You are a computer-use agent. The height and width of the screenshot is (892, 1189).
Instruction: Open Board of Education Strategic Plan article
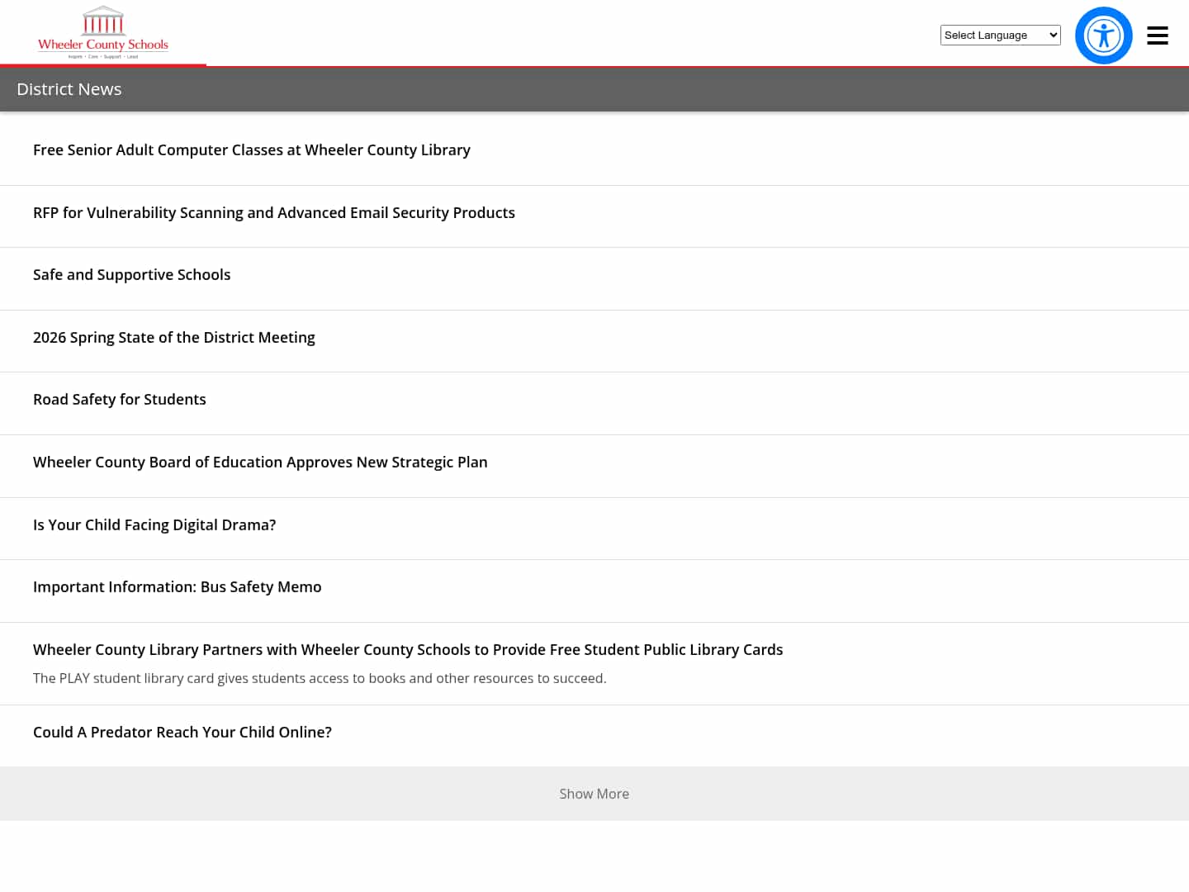click(260, 463)
